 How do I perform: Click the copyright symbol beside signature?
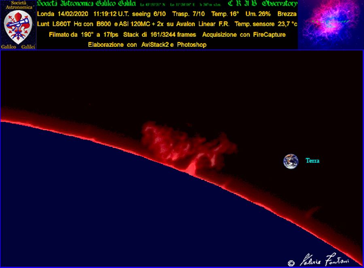click(291, 263)
